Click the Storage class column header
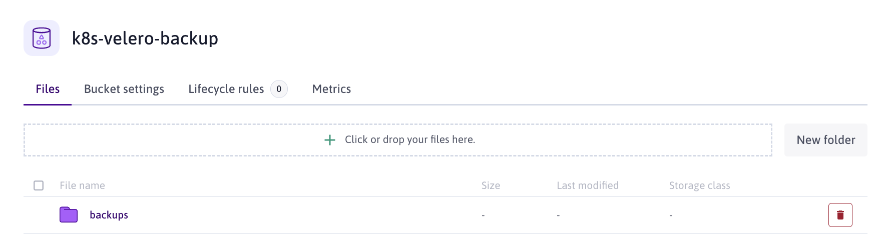The height and width of the screenshot is (242, 881). 699,185
